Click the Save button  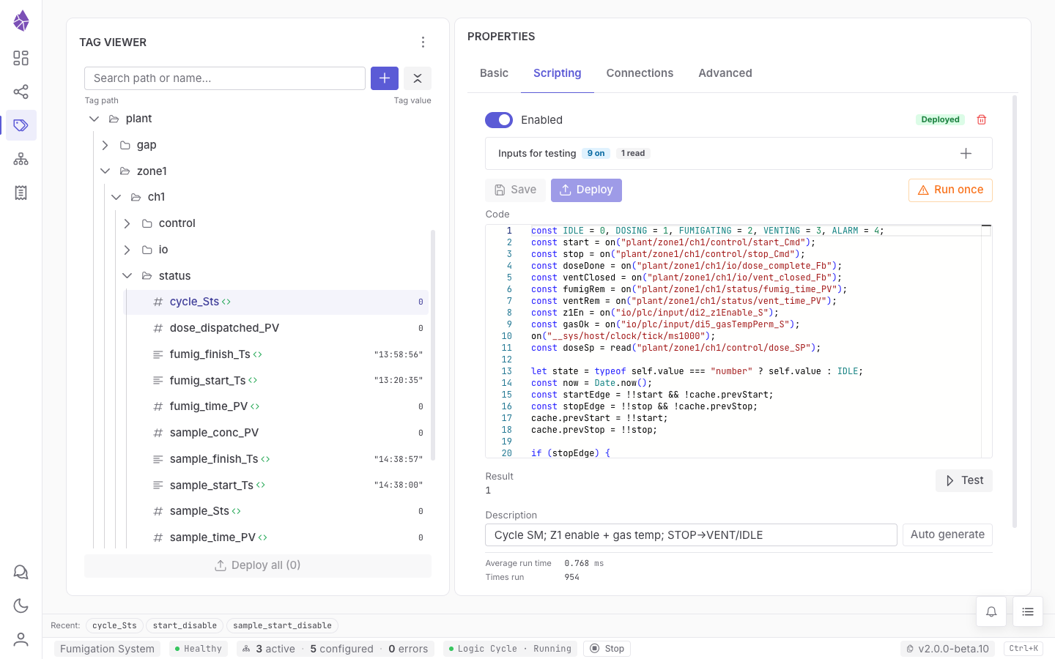tap(515, 190)
